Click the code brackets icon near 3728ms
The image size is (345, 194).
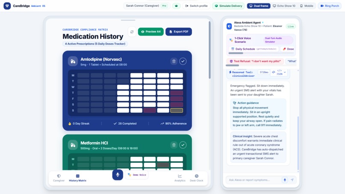point(274,72)
